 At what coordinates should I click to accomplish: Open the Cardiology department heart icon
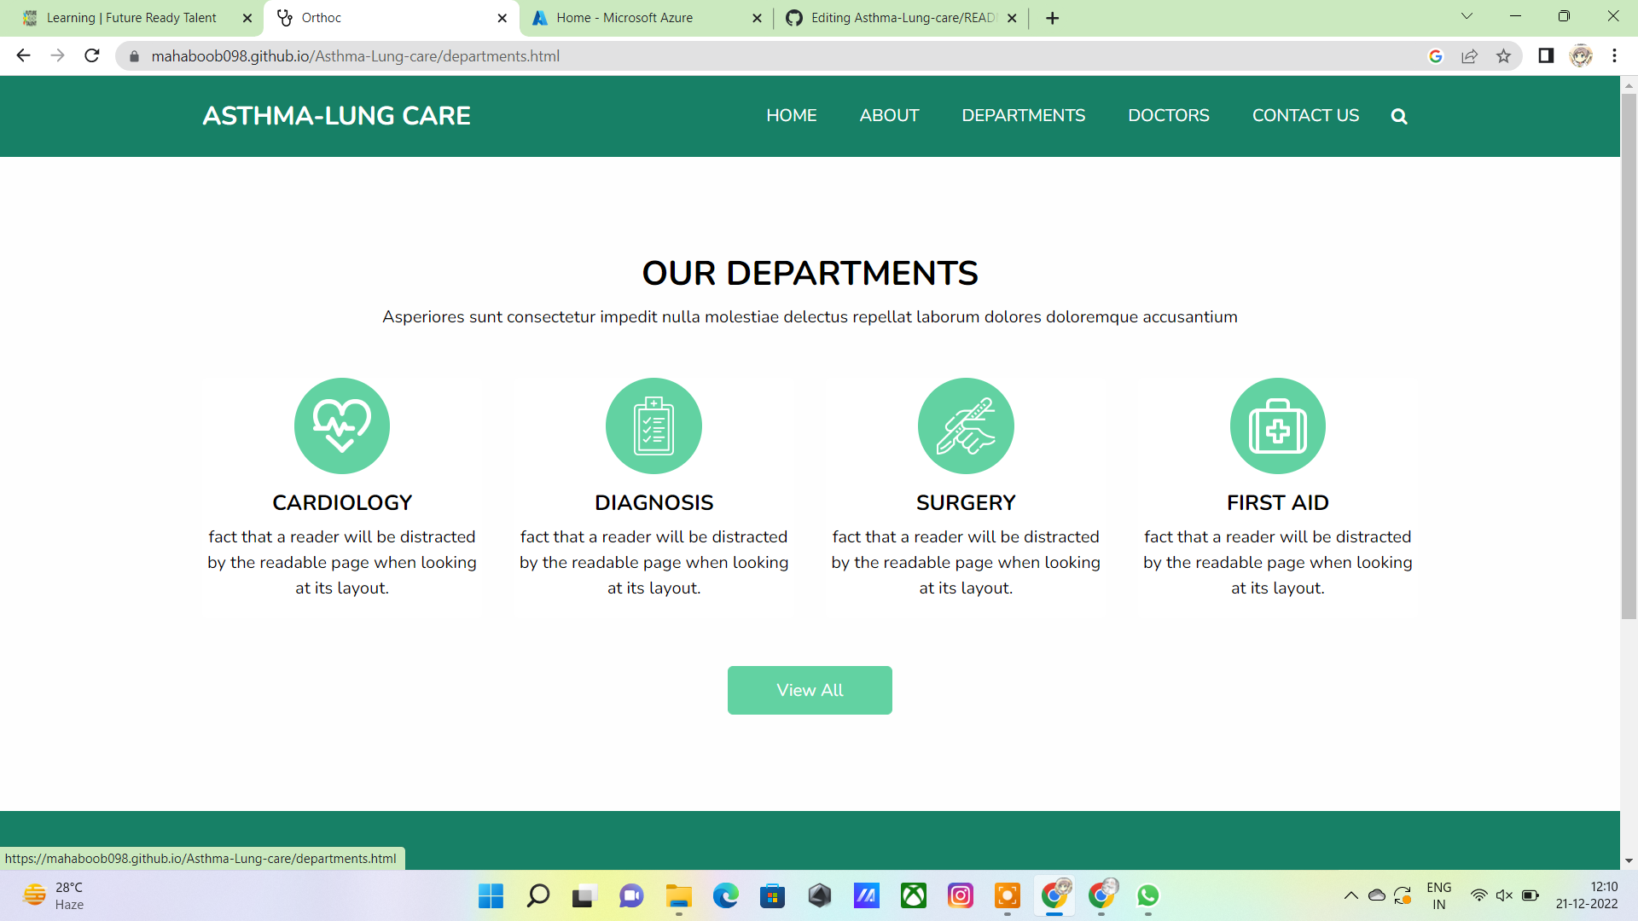pos(341,426)
